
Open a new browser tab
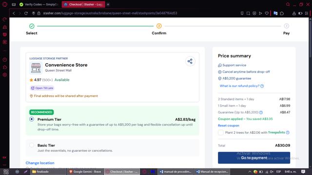click(108, 4)
